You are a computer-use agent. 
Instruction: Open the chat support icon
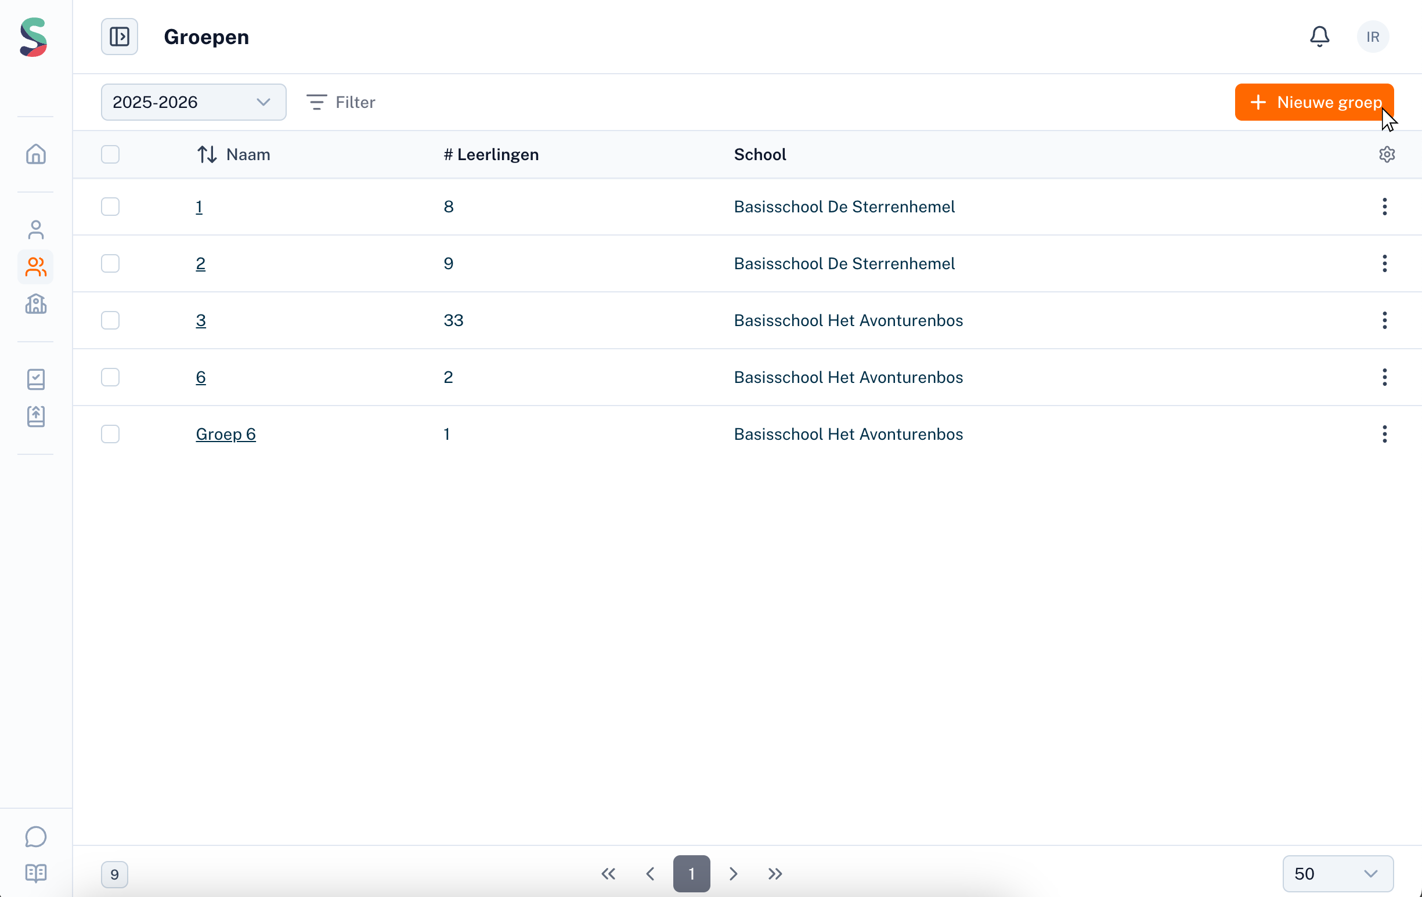(x=36, y=836)
